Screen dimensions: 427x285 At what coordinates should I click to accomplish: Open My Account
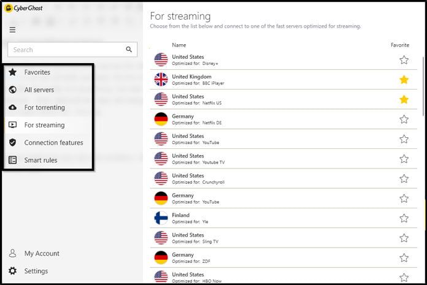(x=42, y=254)
